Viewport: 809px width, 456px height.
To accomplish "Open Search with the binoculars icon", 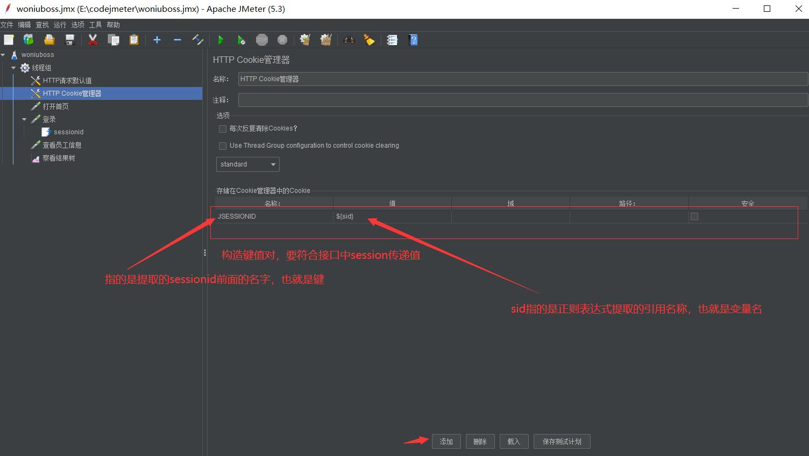I will pos(349,40).
